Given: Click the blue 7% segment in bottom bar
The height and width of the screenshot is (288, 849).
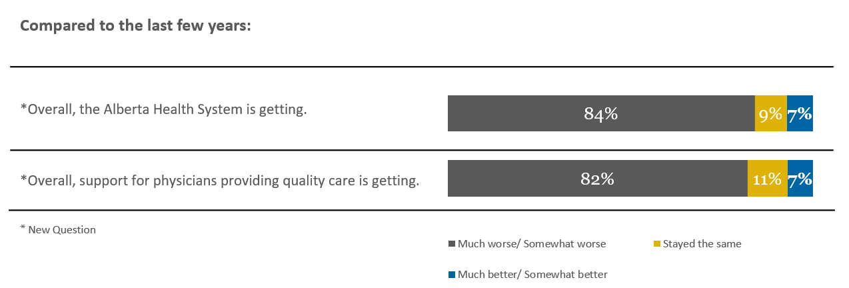Looking at the screenshot, I should tap(800, 179).
